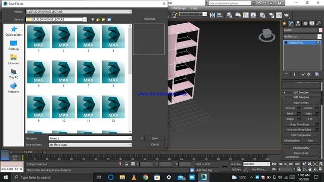Switch to the Hierarchy command panel tab
The image size is (324, 182).
pyautogui.click(x=298, y=24)
